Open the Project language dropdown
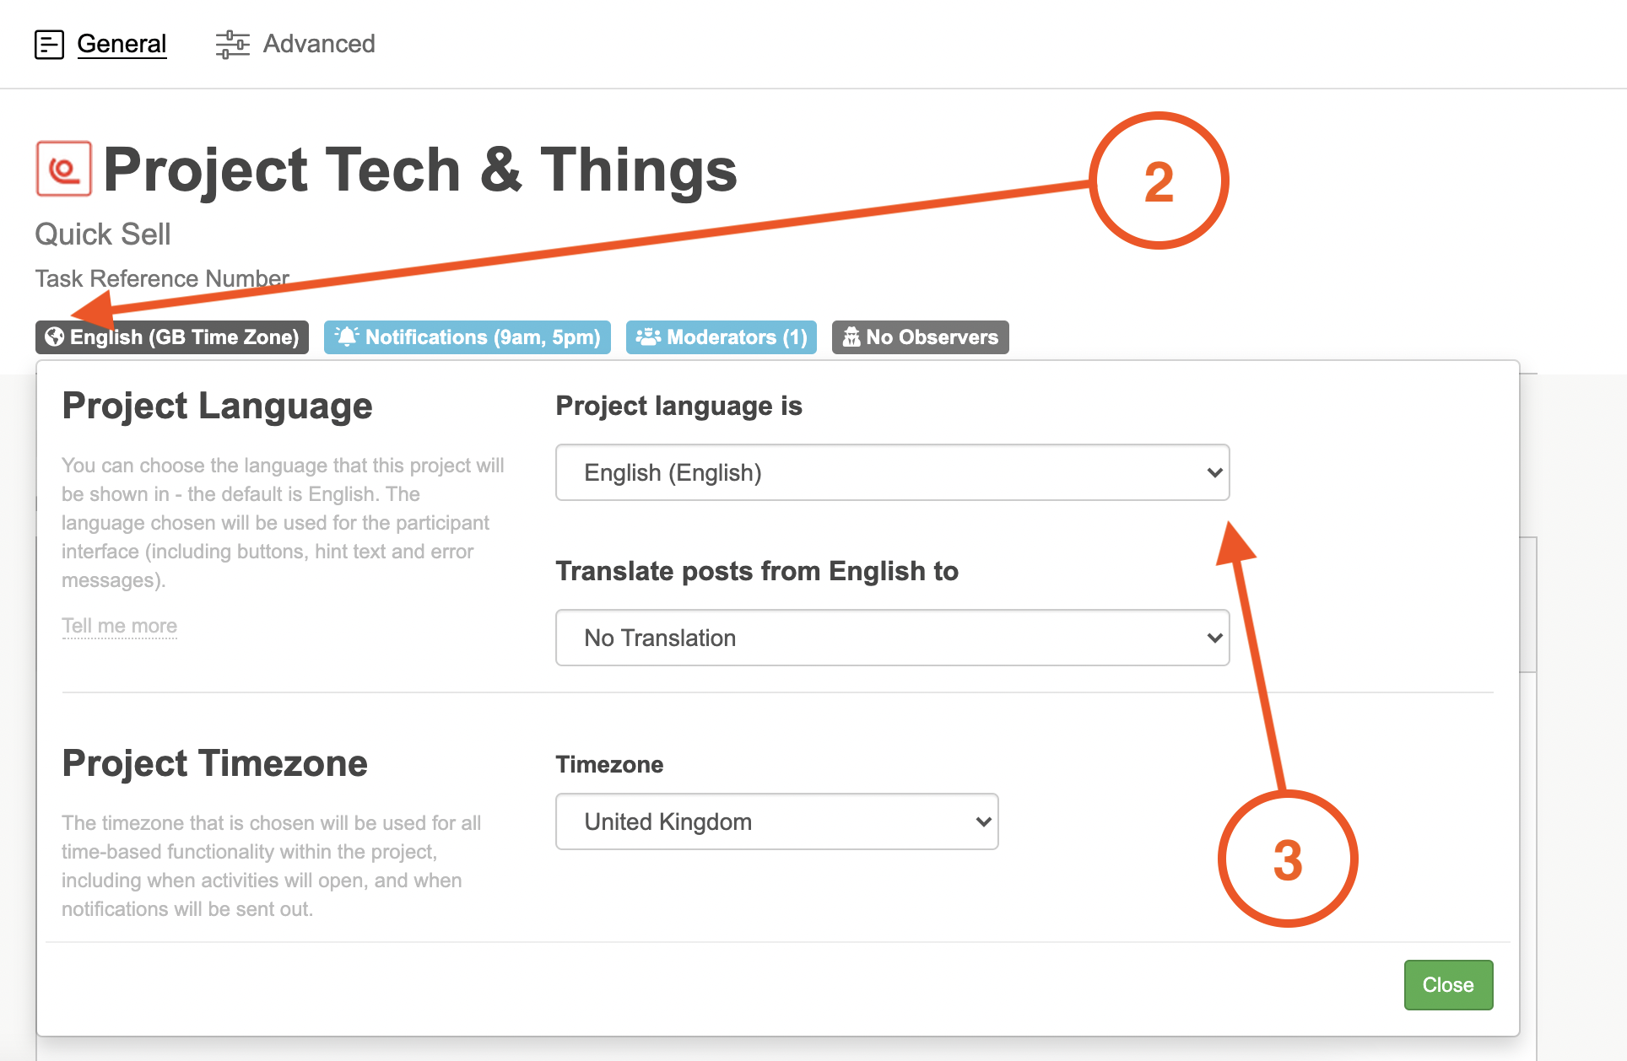 pyautogui.click(x=892, y=472)
